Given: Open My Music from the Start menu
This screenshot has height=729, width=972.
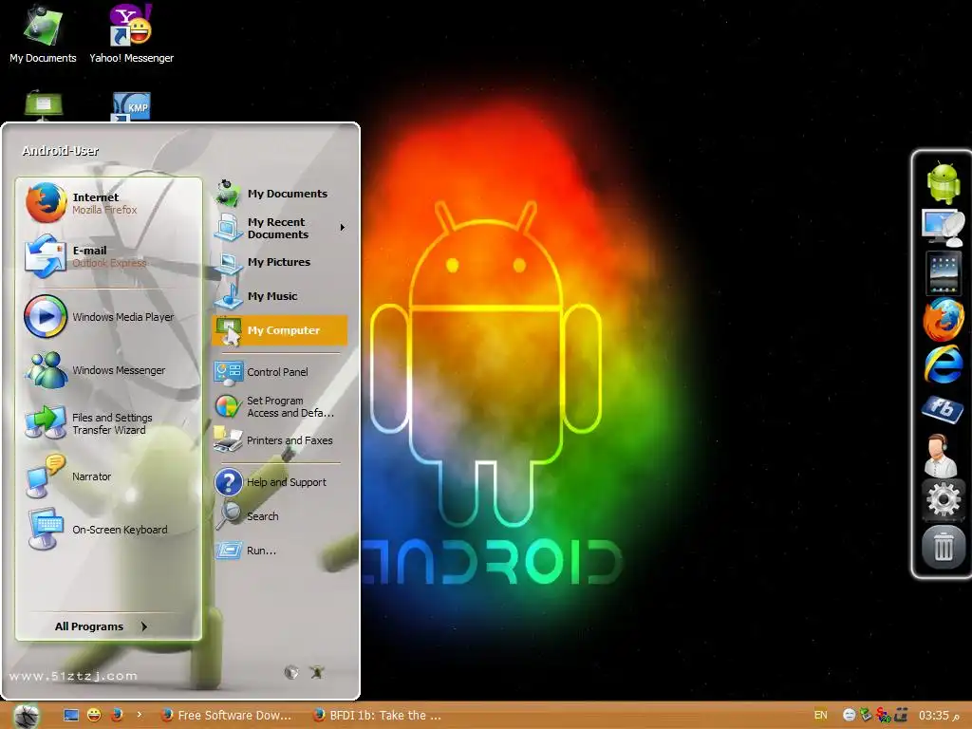Looking at the screenshot, I should (x=280, y=296).
